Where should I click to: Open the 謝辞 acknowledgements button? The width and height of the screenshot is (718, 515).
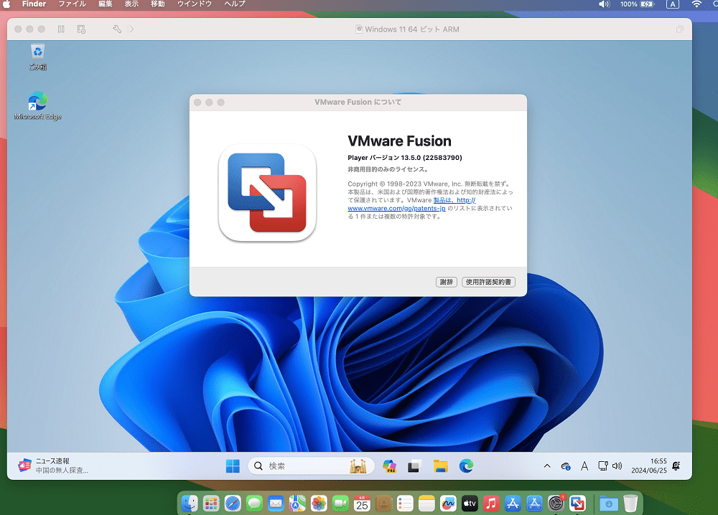pyautogui.click(x=447, y=282)
